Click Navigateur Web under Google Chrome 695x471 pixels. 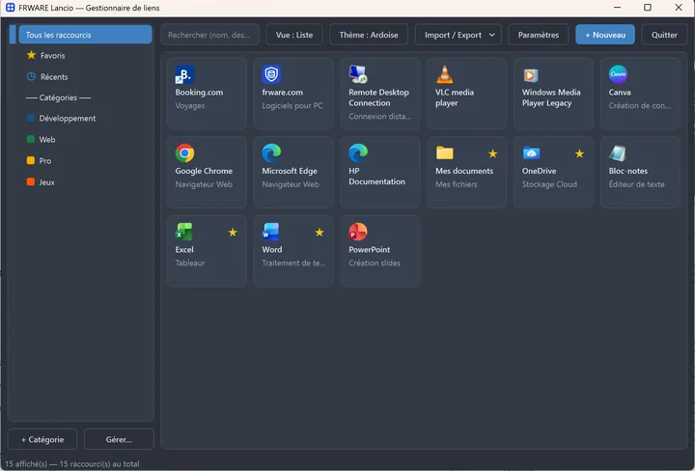[x=204, y=184]
